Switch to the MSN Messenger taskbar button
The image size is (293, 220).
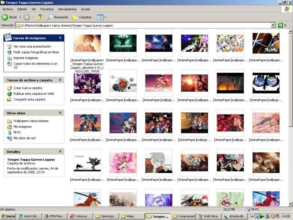click(x=55, y=216)
